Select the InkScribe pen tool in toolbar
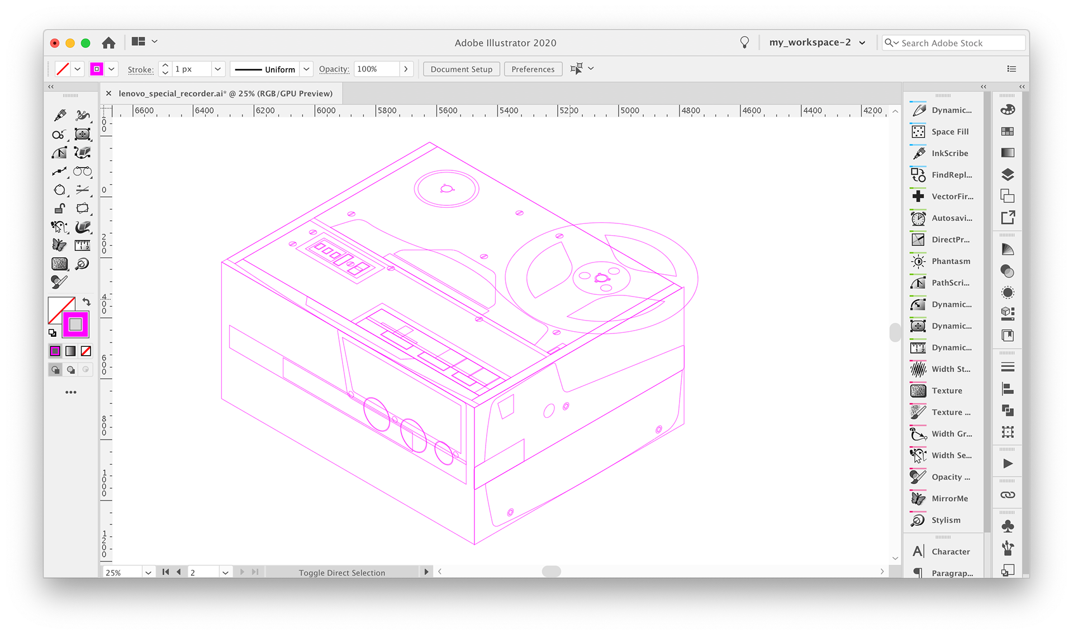This screenshot has height=635, width=1073. (60, 116)
